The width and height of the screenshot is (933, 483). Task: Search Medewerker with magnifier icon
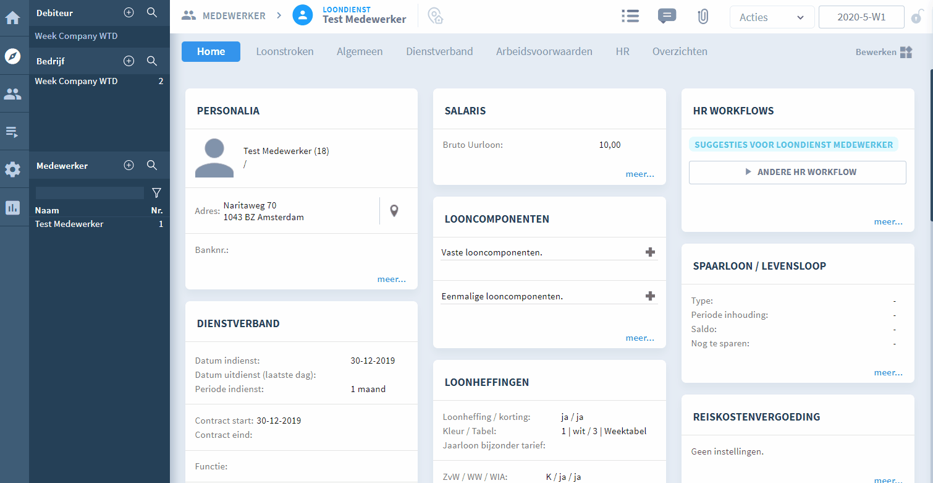[152, 165]
